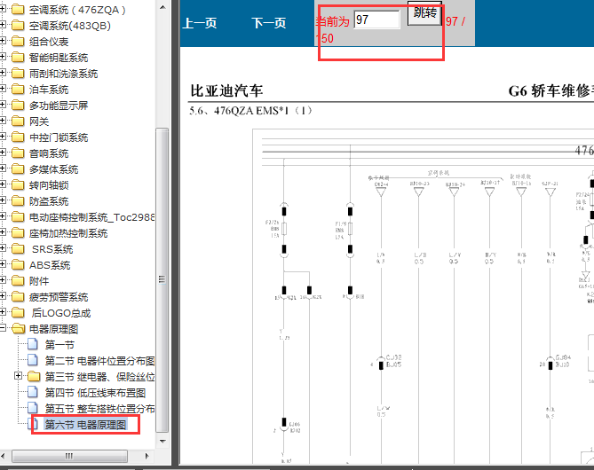Viewport: 594px width, 470px height.
Task: Select the 座椅加热控制系统 folder label
Action: 68,233
